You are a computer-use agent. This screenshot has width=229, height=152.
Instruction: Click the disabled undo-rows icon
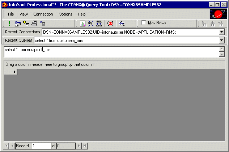(x=221, y=24)
